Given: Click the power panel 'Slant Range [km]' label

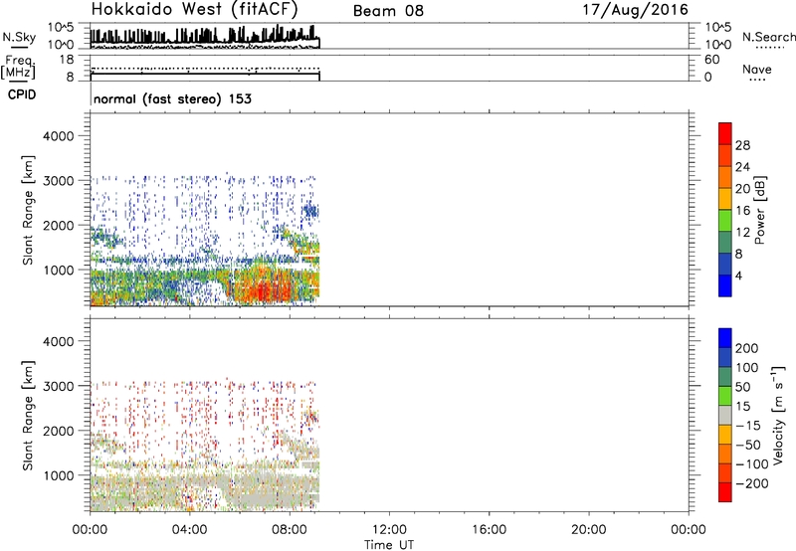Looking at the screenshot, I should point(28,210).
